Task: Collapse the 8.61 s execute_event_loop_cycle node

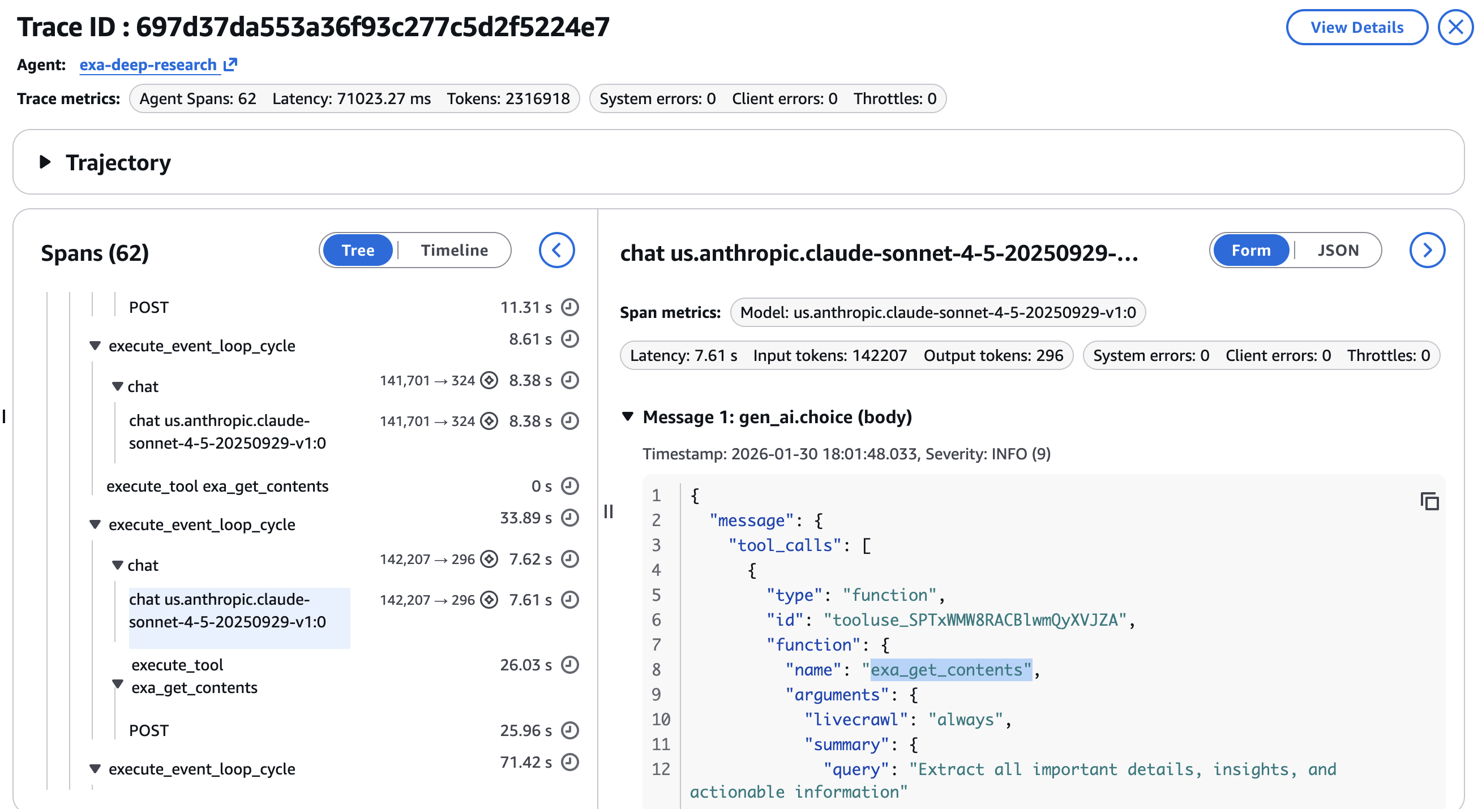Action: pos(95,346)
